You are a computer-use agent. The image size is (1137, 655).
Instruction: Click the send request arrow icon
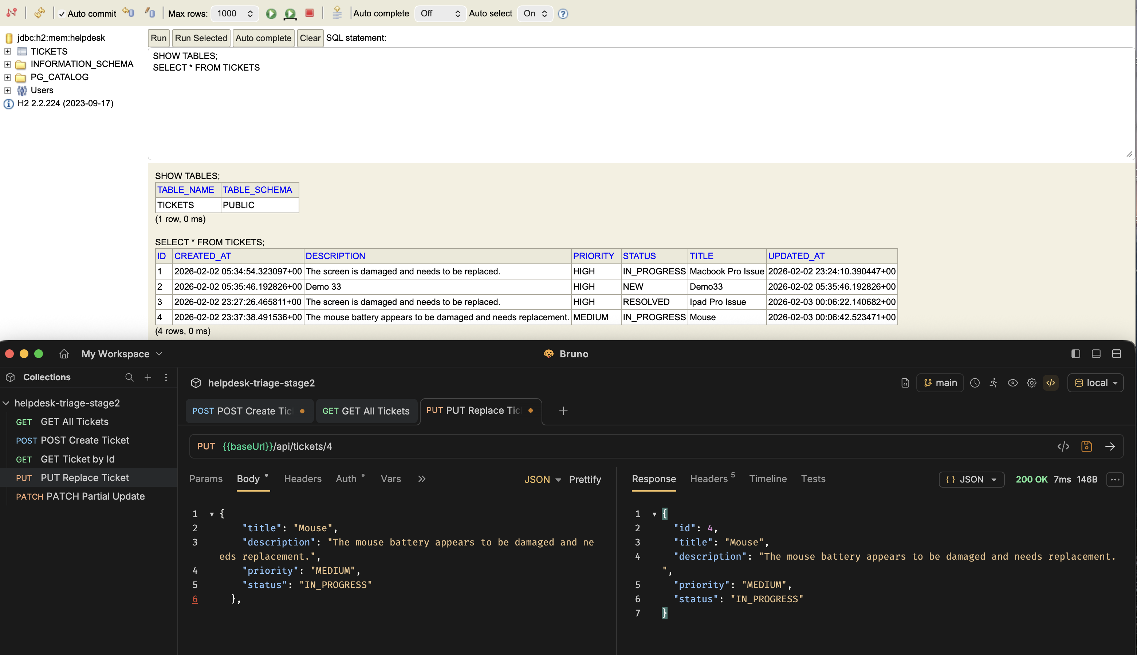pos(1110,446)
